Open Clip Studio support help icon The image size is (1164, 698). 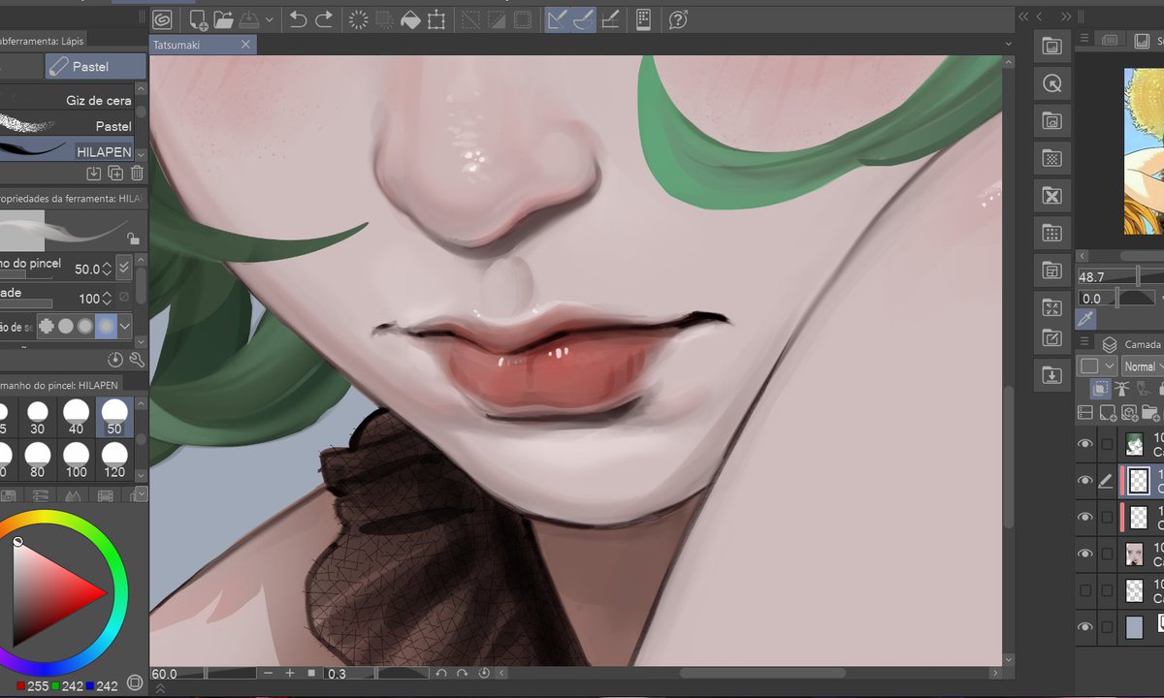678,19
